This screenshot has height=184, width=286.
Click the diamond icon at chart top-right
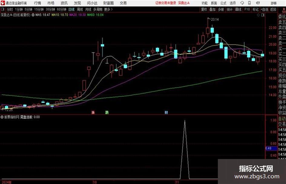258,15
